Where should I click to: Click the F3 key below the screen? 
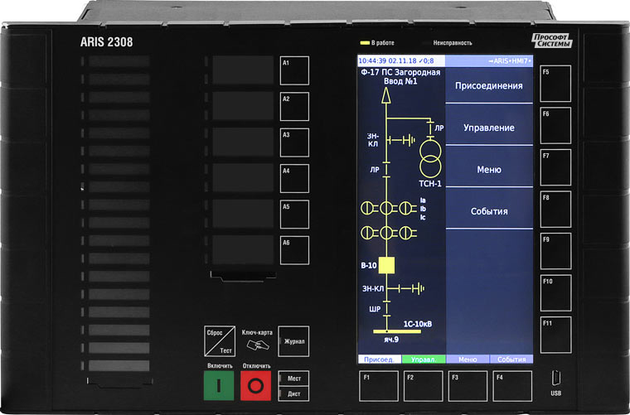pyautogui.click(x=468, y=386)
